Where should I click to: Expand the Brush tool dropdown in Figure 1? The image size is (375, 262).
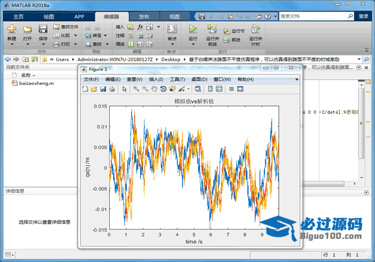tap(188, 89)
